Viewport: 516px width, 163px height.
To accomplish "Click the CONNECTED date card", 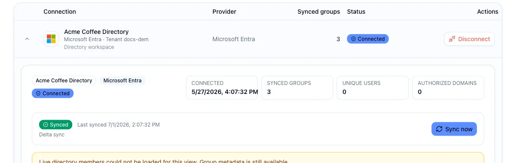I will pos(222,88).
